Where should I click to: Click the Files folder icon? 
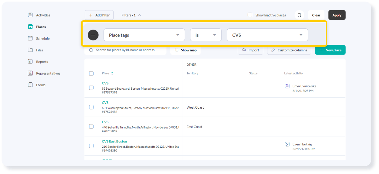(30, 50)
